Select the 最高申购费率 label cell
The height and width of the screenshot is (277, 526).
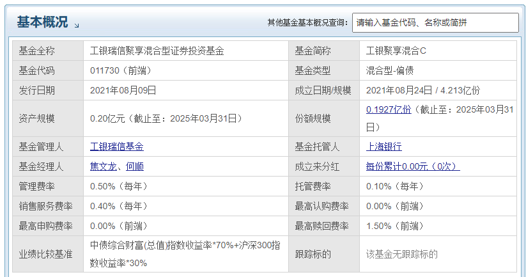48,226
